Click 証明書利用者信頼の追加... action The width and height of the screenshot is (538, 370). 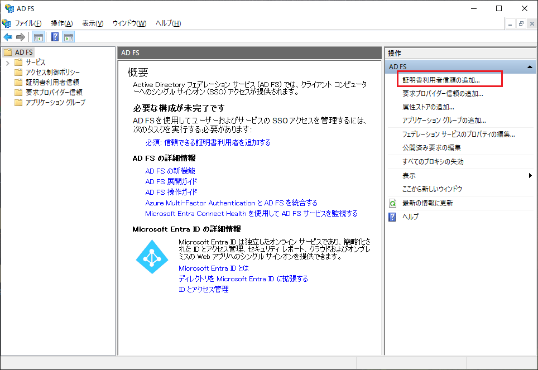click(441, 80)
